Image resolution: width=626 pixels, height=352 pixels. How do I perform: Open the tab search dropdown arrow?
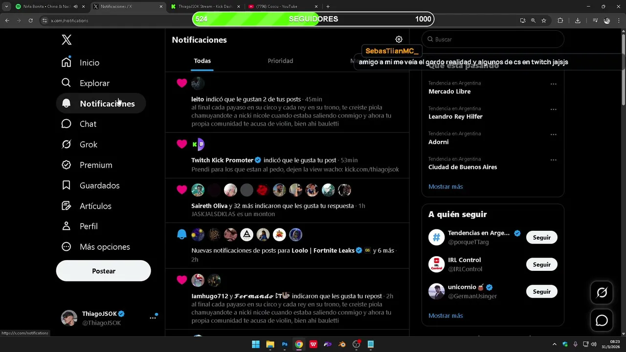6,7
